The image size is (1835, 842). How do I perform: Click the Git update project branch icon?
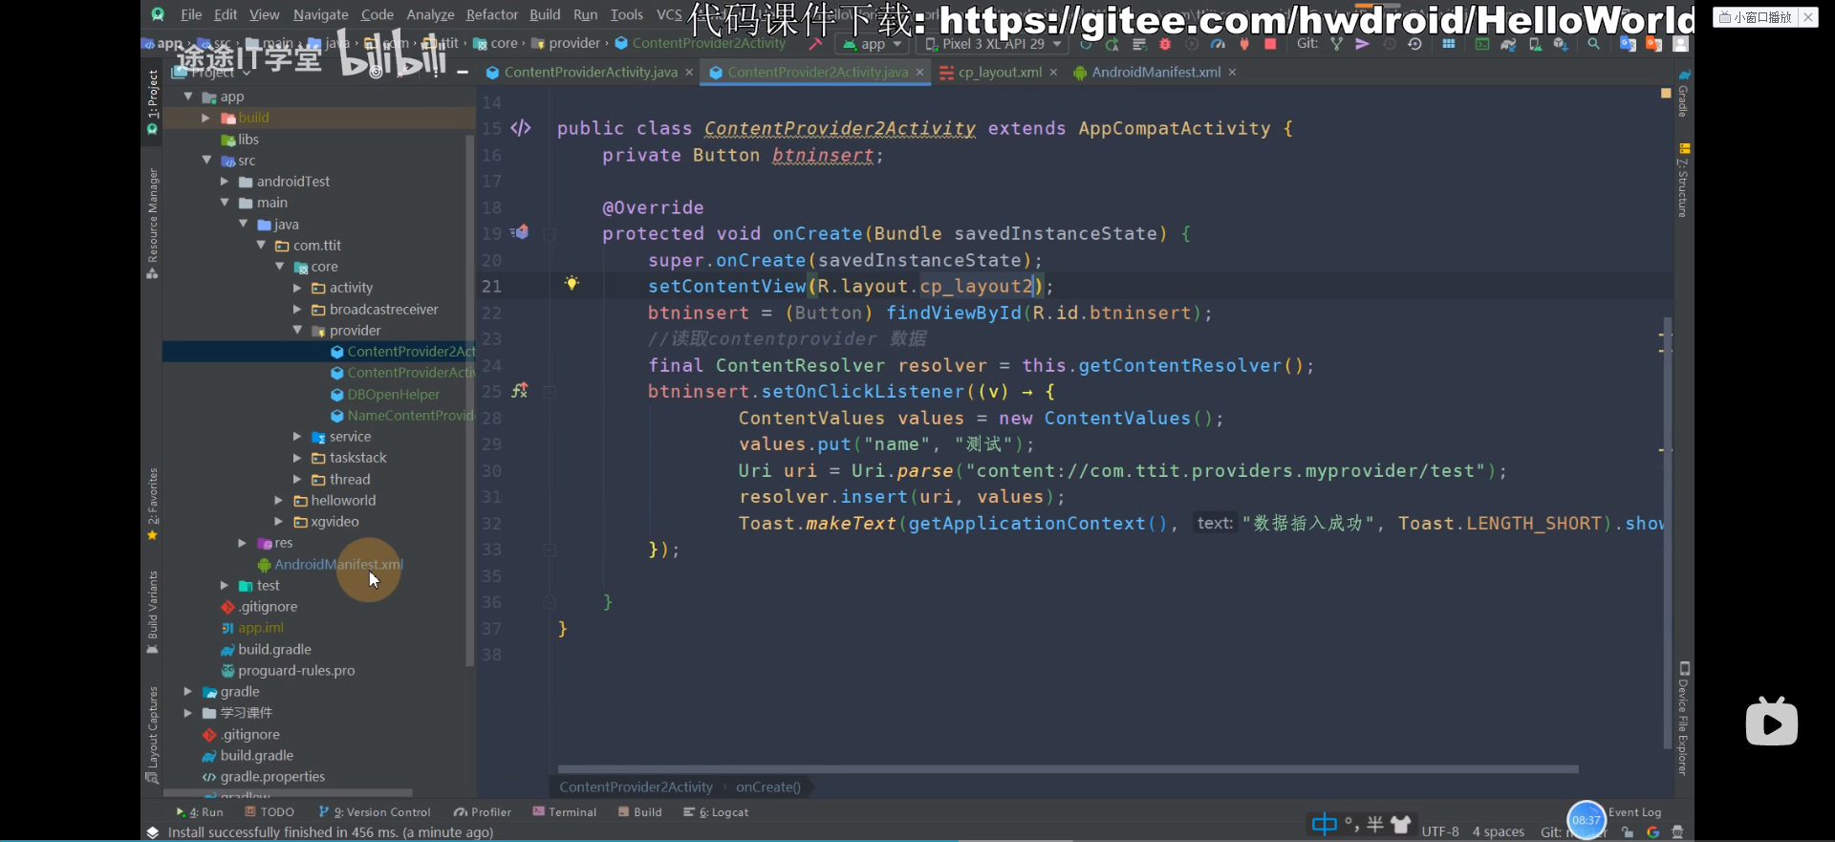tap(1336, 44)
